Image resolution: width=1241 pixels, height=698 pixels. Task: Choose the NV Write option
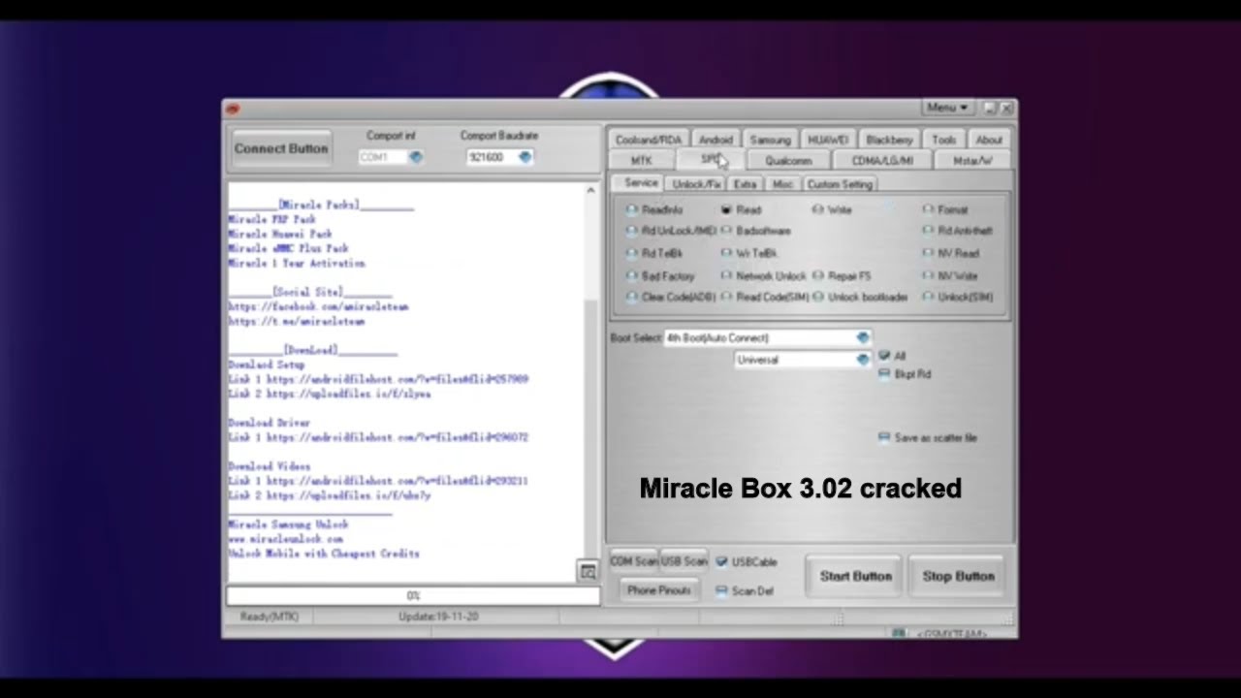951,275
